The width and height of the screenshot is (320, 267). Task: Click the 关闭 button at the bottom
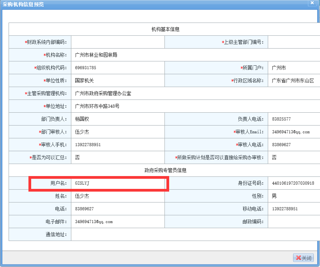click(x=303, y=258)
